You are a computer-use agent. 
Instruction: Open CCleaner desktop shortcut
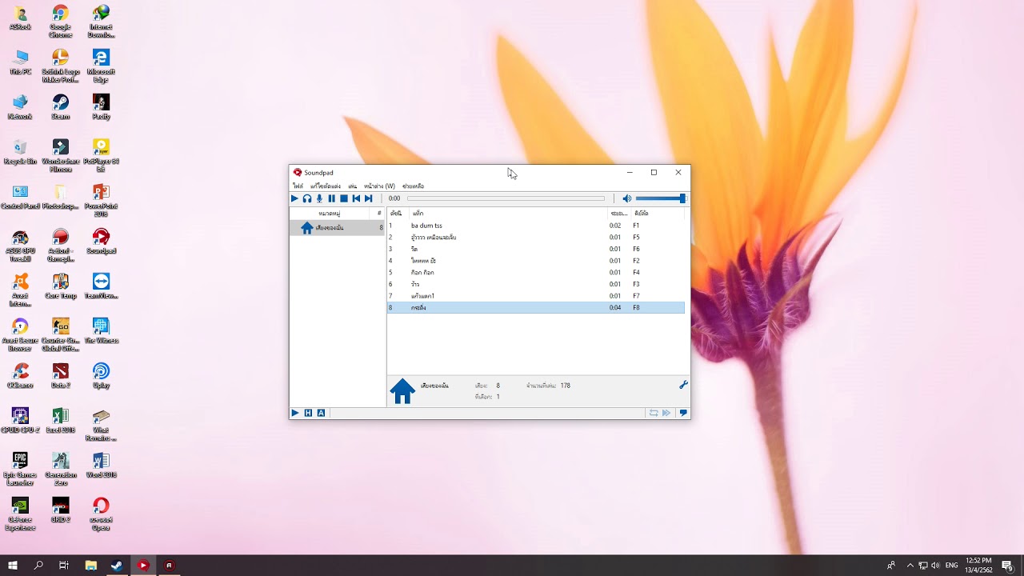(x=20, y=376)
